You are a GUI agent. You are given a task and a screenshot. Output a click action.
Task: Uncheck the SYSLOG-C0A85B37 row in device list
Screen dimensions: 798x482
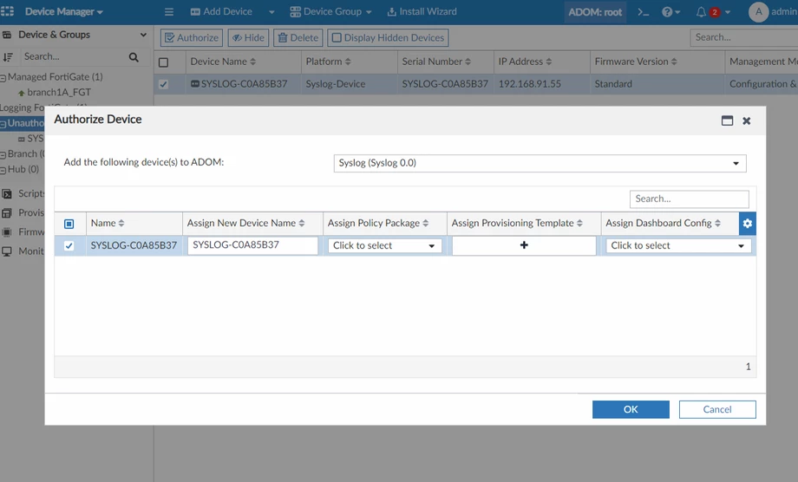coord(163,84)
